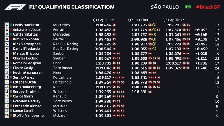Click the position 20 number badge
224x126 pixels.
7,116
